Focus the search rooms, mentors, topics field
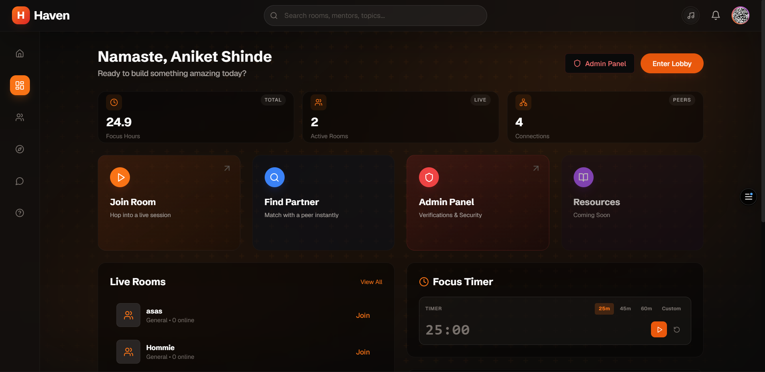 click(x=375, y=16)
